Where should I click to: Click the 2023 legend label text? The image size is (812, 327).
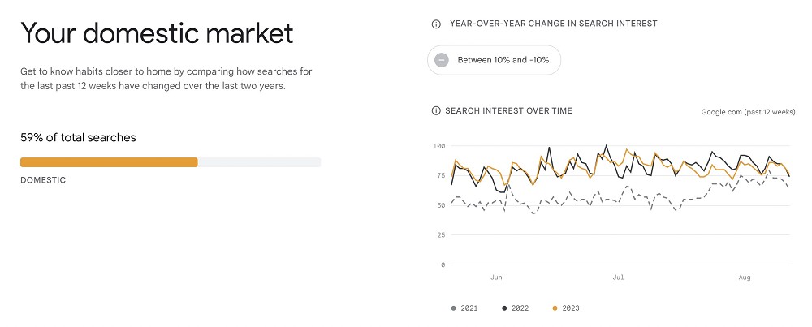tap(571, 308)
